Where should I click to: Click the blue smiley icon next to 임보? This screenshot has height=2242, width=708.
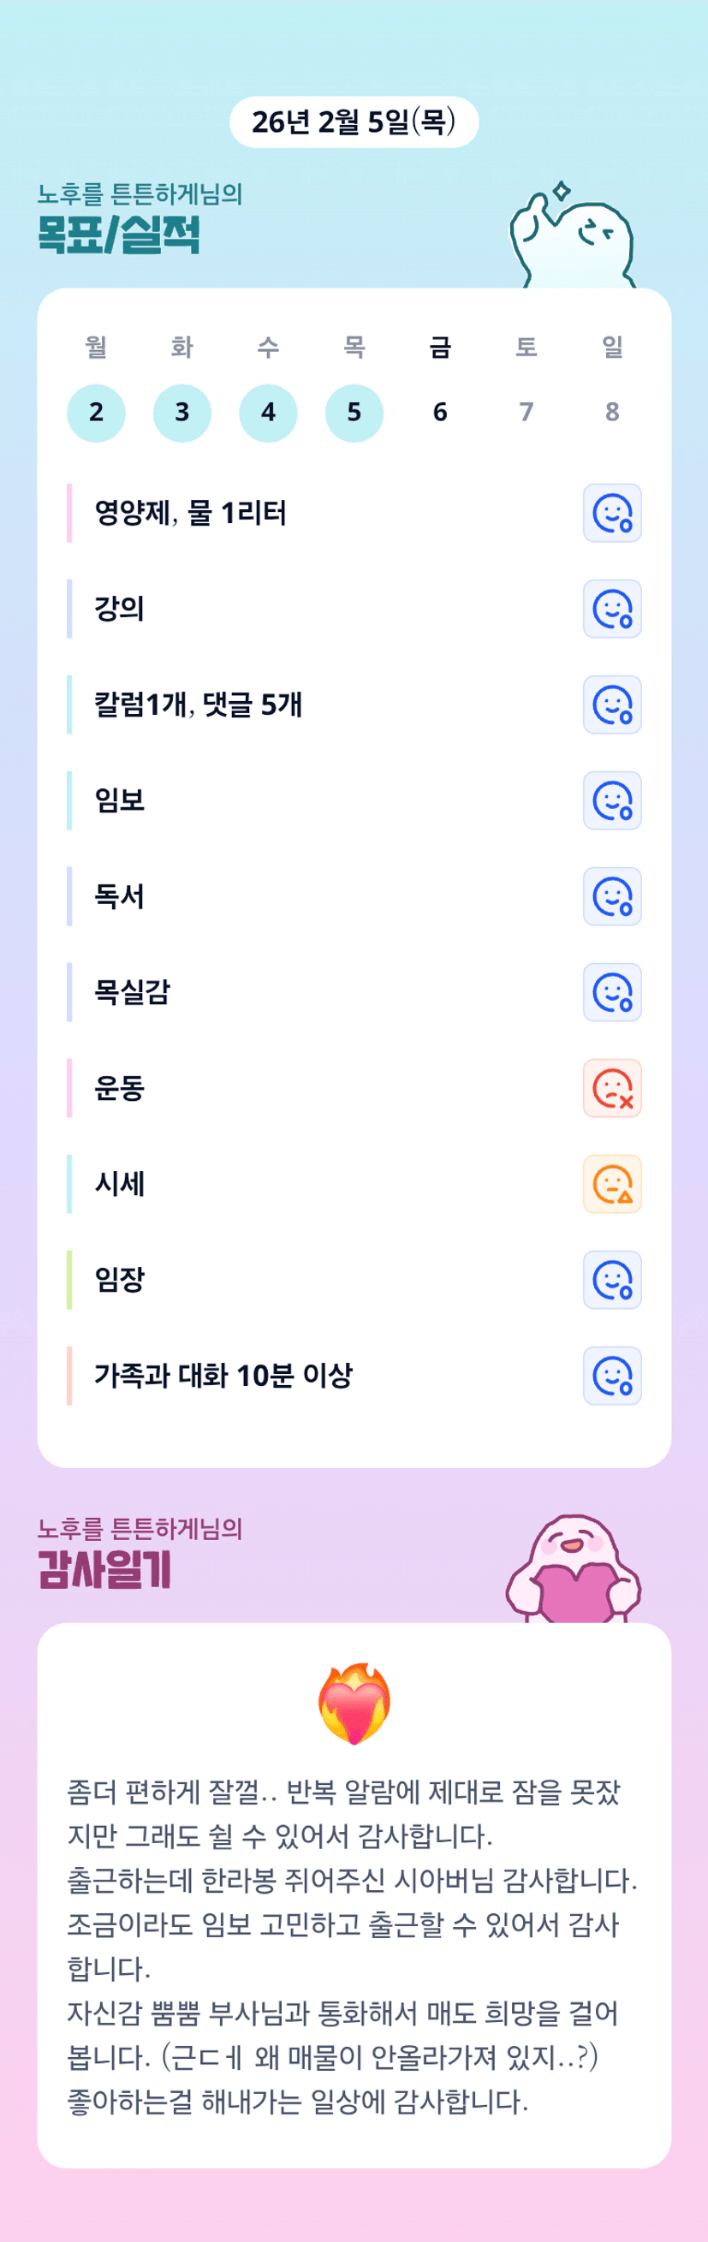tap(611, 800)
